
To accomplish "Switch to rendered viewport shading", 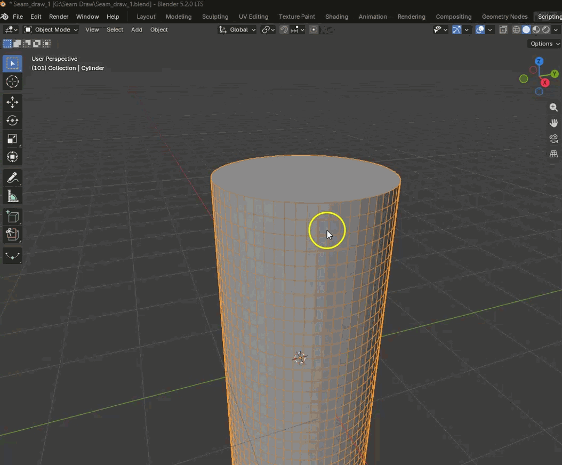I will coord(546,30).
